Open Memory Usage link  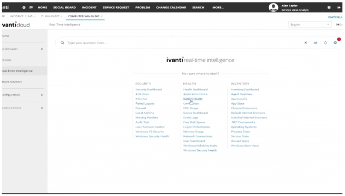194,132
